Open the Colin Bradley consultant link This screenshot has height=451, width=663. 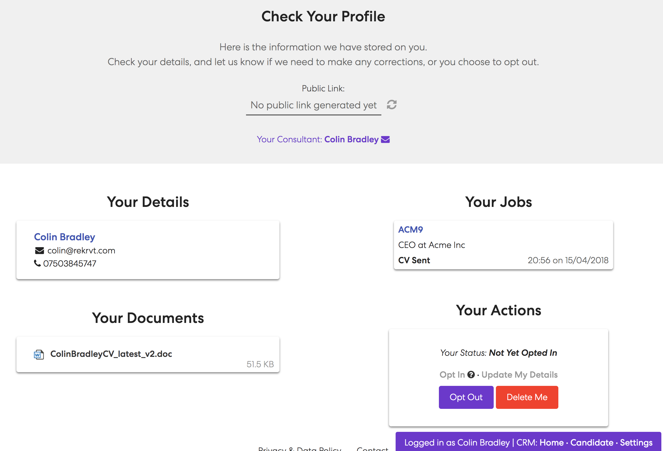pos(351,139)
